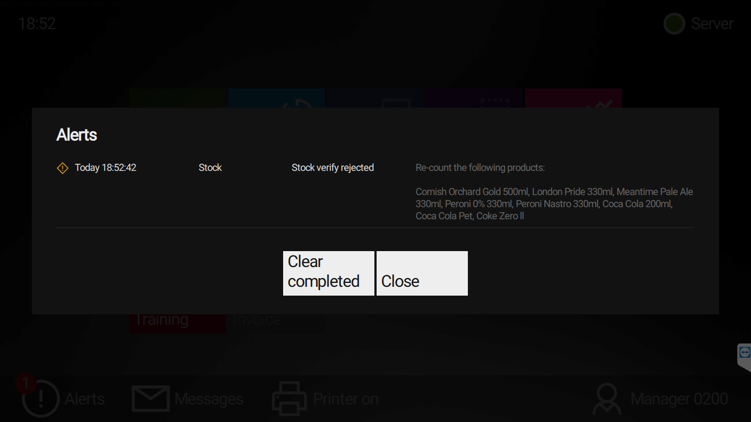Click the printer icon in the status bar
The height and width of the screenshot is (422, 751).
[x=289, y=399]
